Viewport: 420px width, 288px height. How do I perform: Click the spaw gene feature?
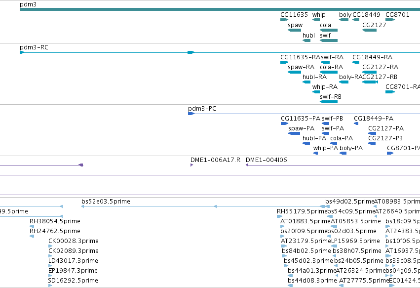294,30
